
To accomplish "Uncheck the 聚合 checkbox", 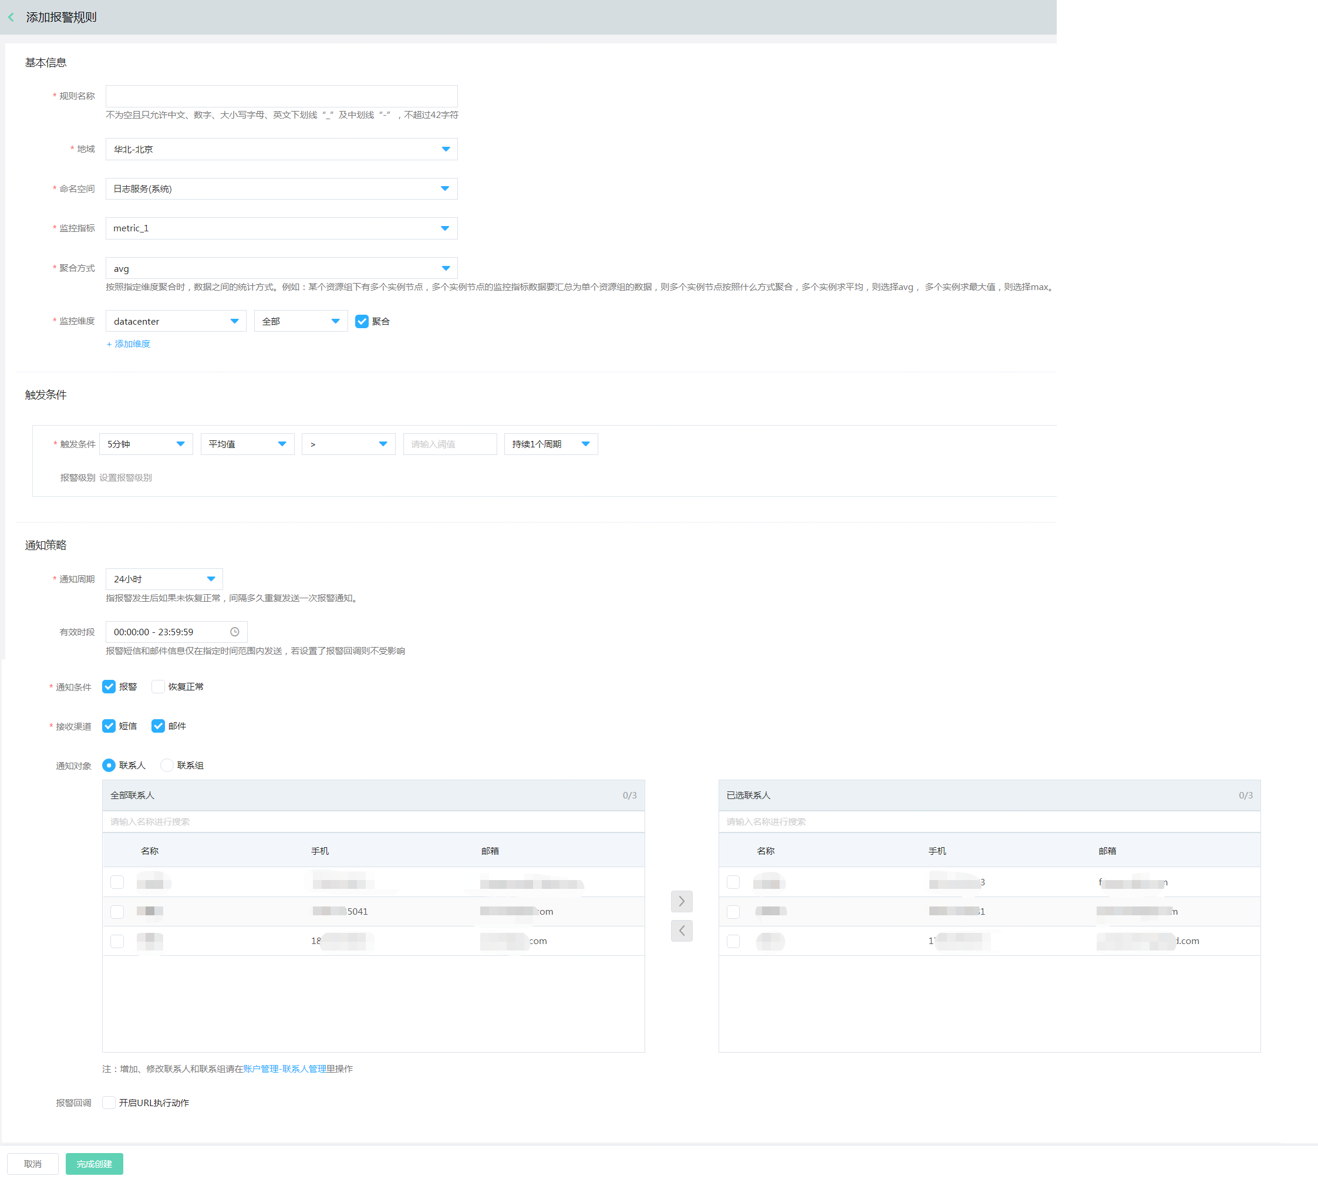I will [362, 321].
